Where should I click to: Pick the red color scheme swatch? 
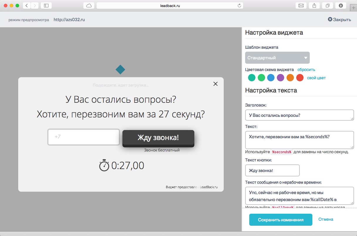[x=300, y=78]
